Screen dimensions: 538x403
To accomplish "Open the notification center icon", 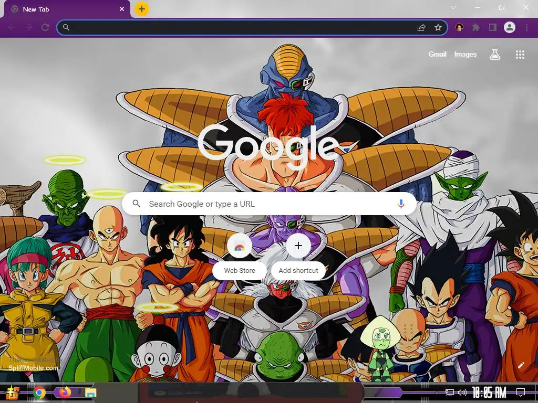I will (521, 392).
